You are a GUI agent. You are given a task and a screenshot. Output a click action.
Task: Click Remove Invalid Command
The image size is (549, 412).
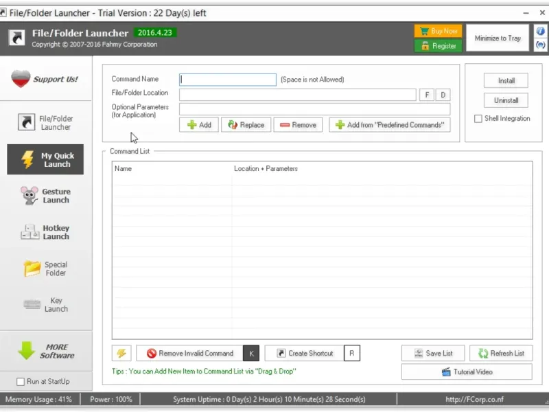click(x=190, y=353)
